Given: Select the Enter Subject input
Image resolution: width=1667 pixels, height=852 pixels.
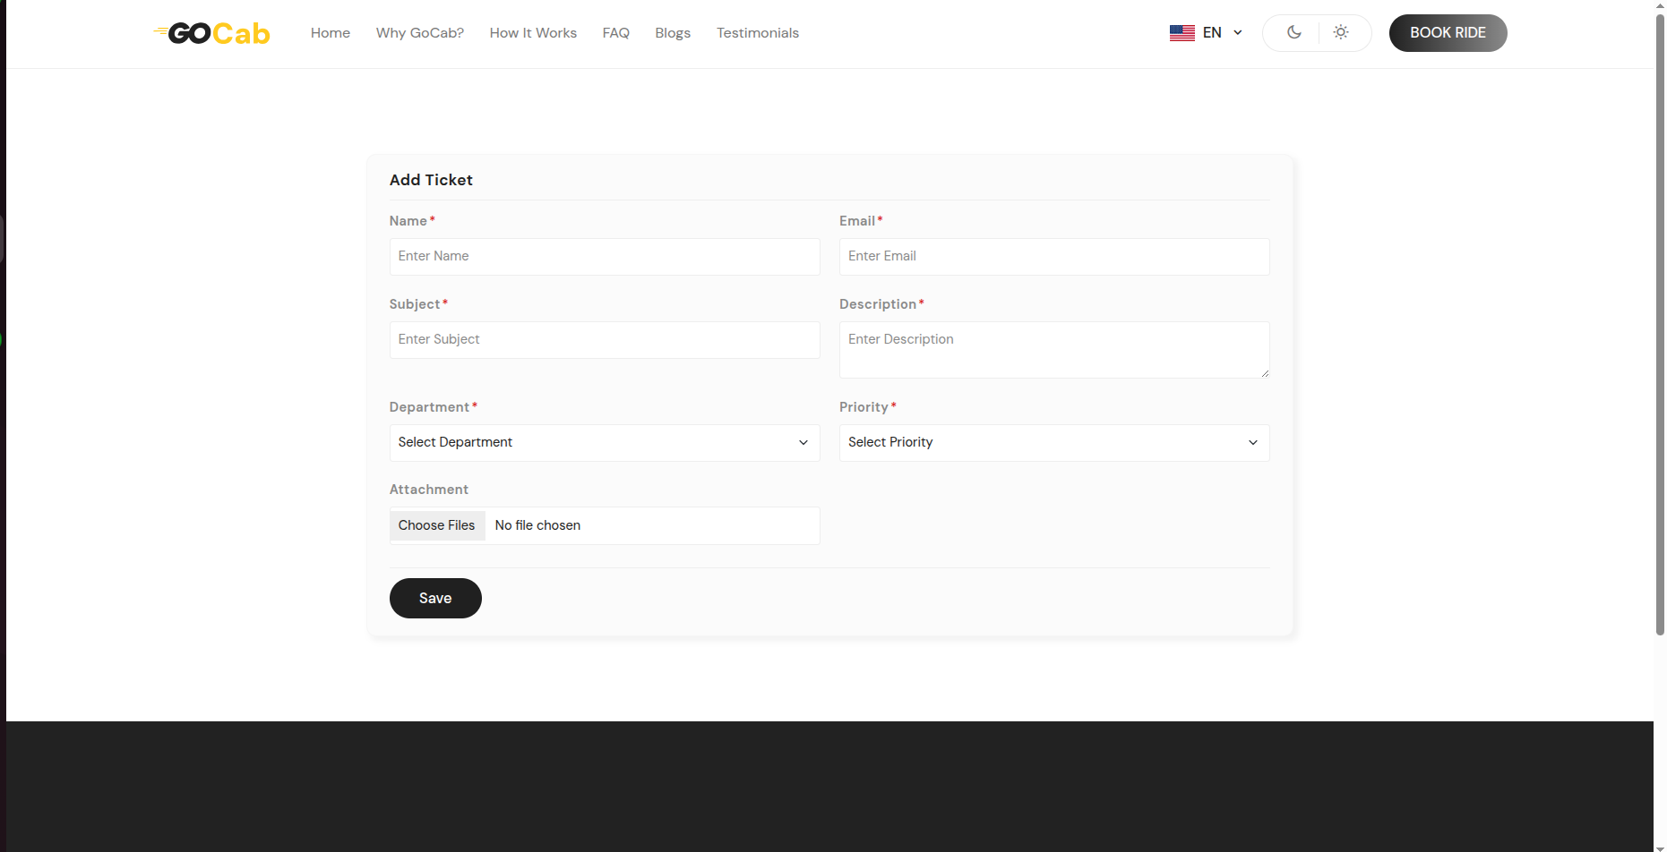Looking at the screenshot, I should click(604, 340).
